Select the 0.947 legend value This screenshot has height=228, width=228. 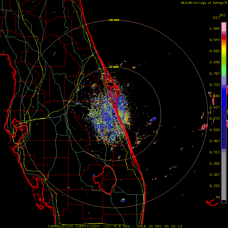215,40
